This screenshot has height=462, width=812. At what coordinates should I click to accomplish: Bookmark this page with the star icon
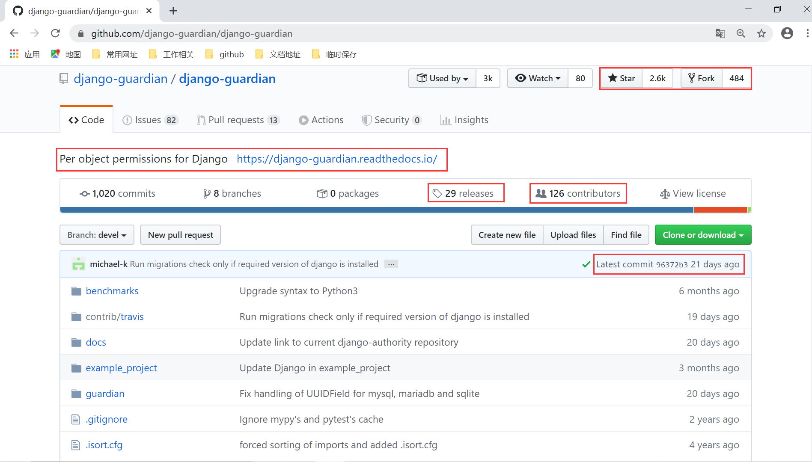[x=761, y=33]
